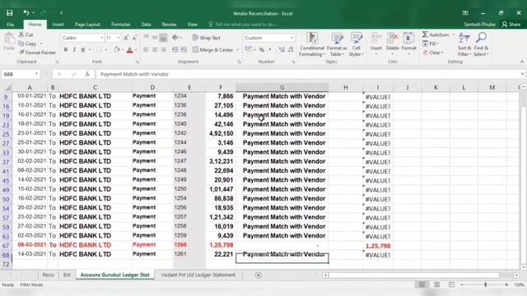Switch to Page Break Preview view

tap(451, 284)
